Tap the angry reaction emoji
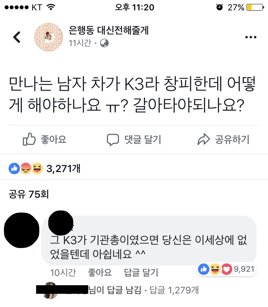This screenshot has width=268, height=307. 26,168
